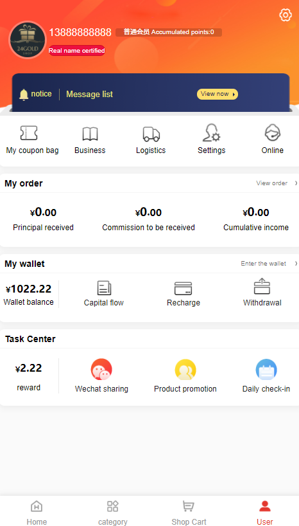This screenshot has width=299, height=526.
Task: Go to the Shop Cart tab
Action: [189, 512]
